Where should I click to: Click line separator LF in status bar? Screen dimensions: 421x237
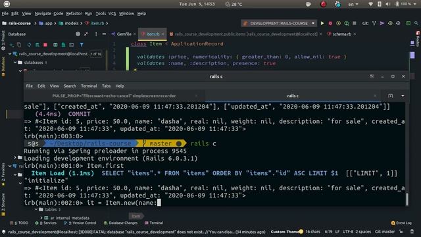coord(337,232)
